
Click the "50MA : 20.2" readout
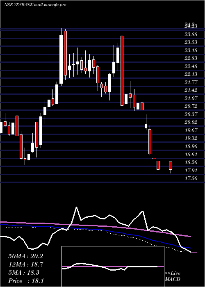pos(25,256)
